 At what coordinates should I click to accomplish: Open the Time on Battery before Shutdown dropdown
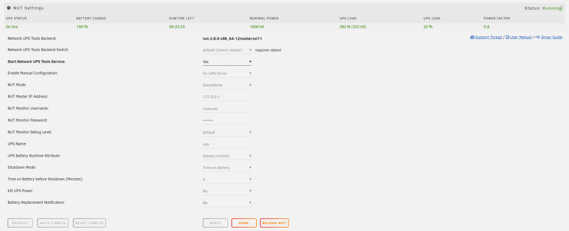click(x=227, y=179)
